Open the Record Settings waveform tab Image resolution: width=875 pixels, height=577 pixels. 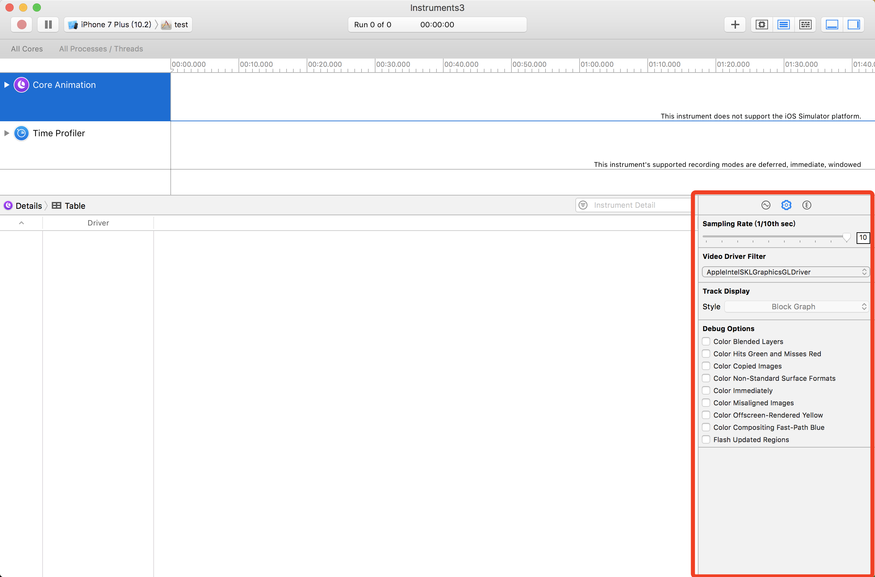pos(766,205)
